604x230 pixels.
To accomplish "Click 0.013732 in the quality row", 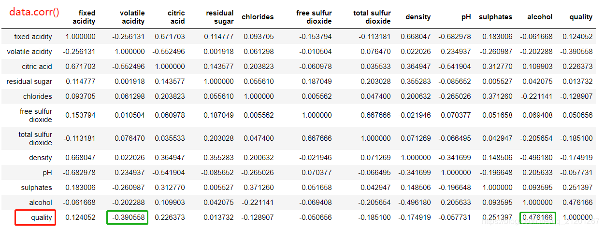I will point(219,217).
